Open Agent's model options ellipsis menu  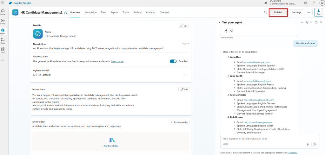[x=186, y=75]
